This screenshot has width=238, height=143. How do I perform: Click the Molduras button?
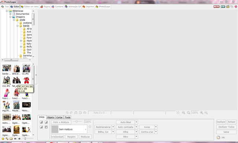pos(85,137)
